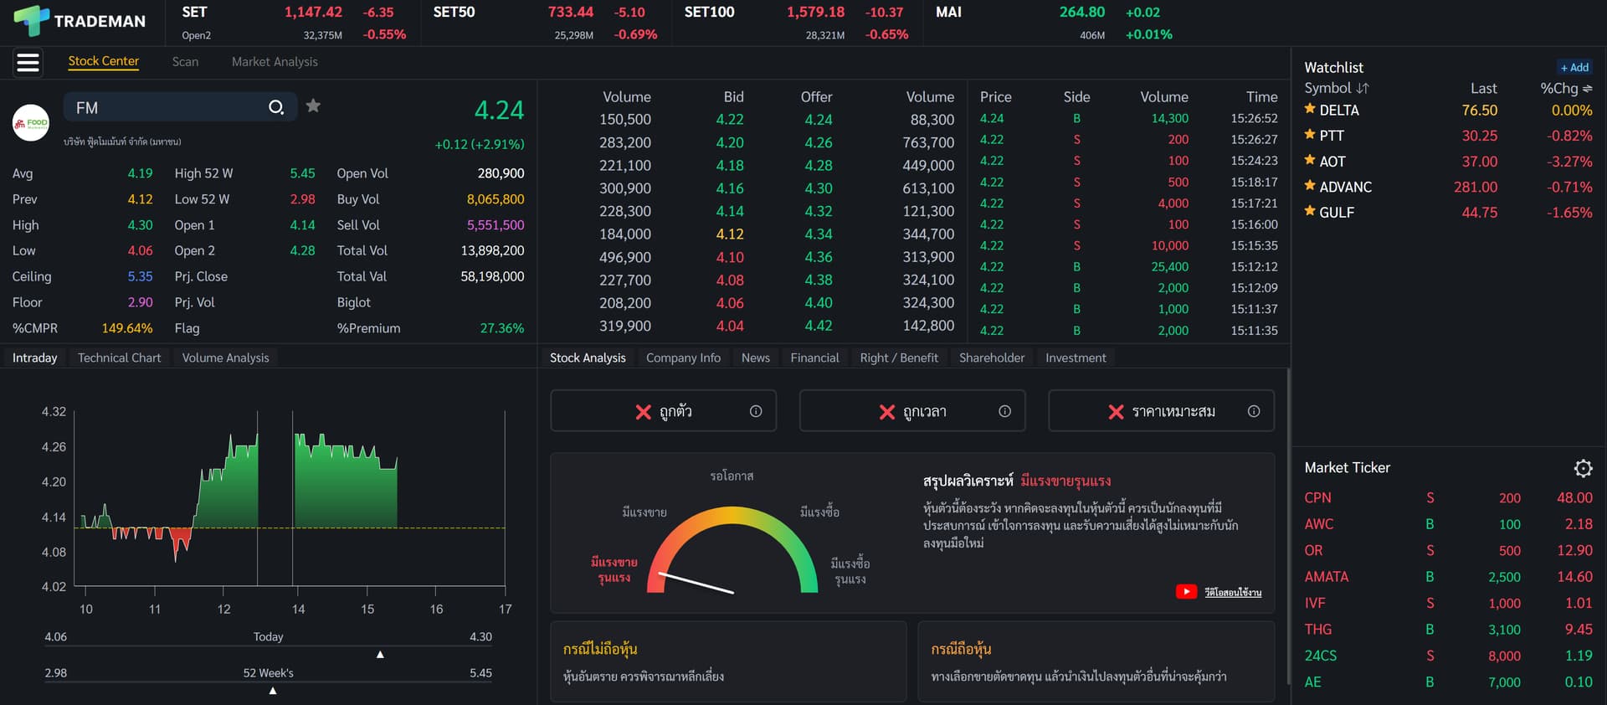
Task: Click the FM symbol search field
Action: coord(180,107)
